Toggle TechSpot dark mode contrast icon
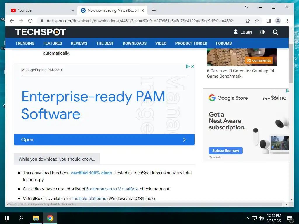Image resolution: width=299 pixels, height=224 pixels. pyautogui.click(x=263, y=32)
